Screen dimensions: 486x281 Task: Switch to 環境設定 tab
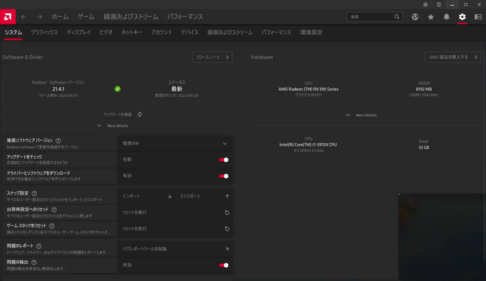pyautogui.click(x=311, y=32)
